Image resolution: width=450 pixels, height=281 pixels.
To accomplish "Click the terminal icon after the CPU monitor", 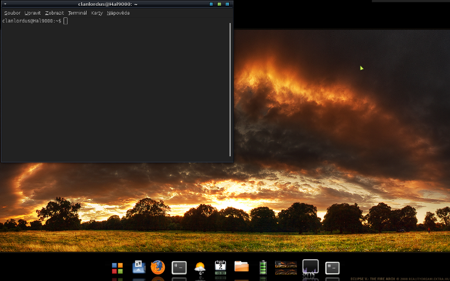I will tap(332, 268).
